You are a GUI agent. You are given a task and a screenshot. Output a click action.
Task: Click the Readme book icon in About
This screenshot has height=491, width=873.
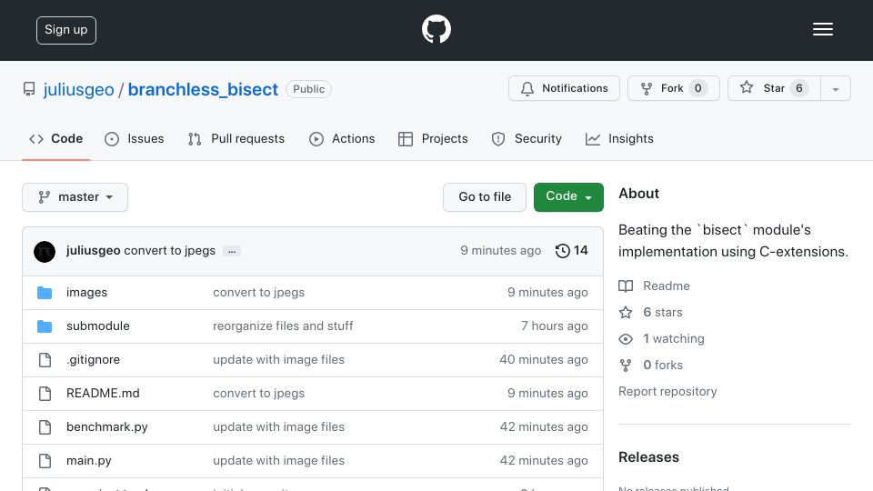click(626, 286)
